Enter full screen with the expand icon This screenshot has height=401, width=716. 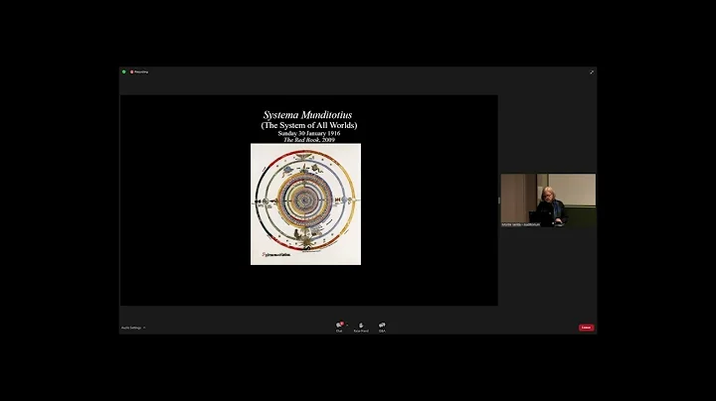pos(592,72)
